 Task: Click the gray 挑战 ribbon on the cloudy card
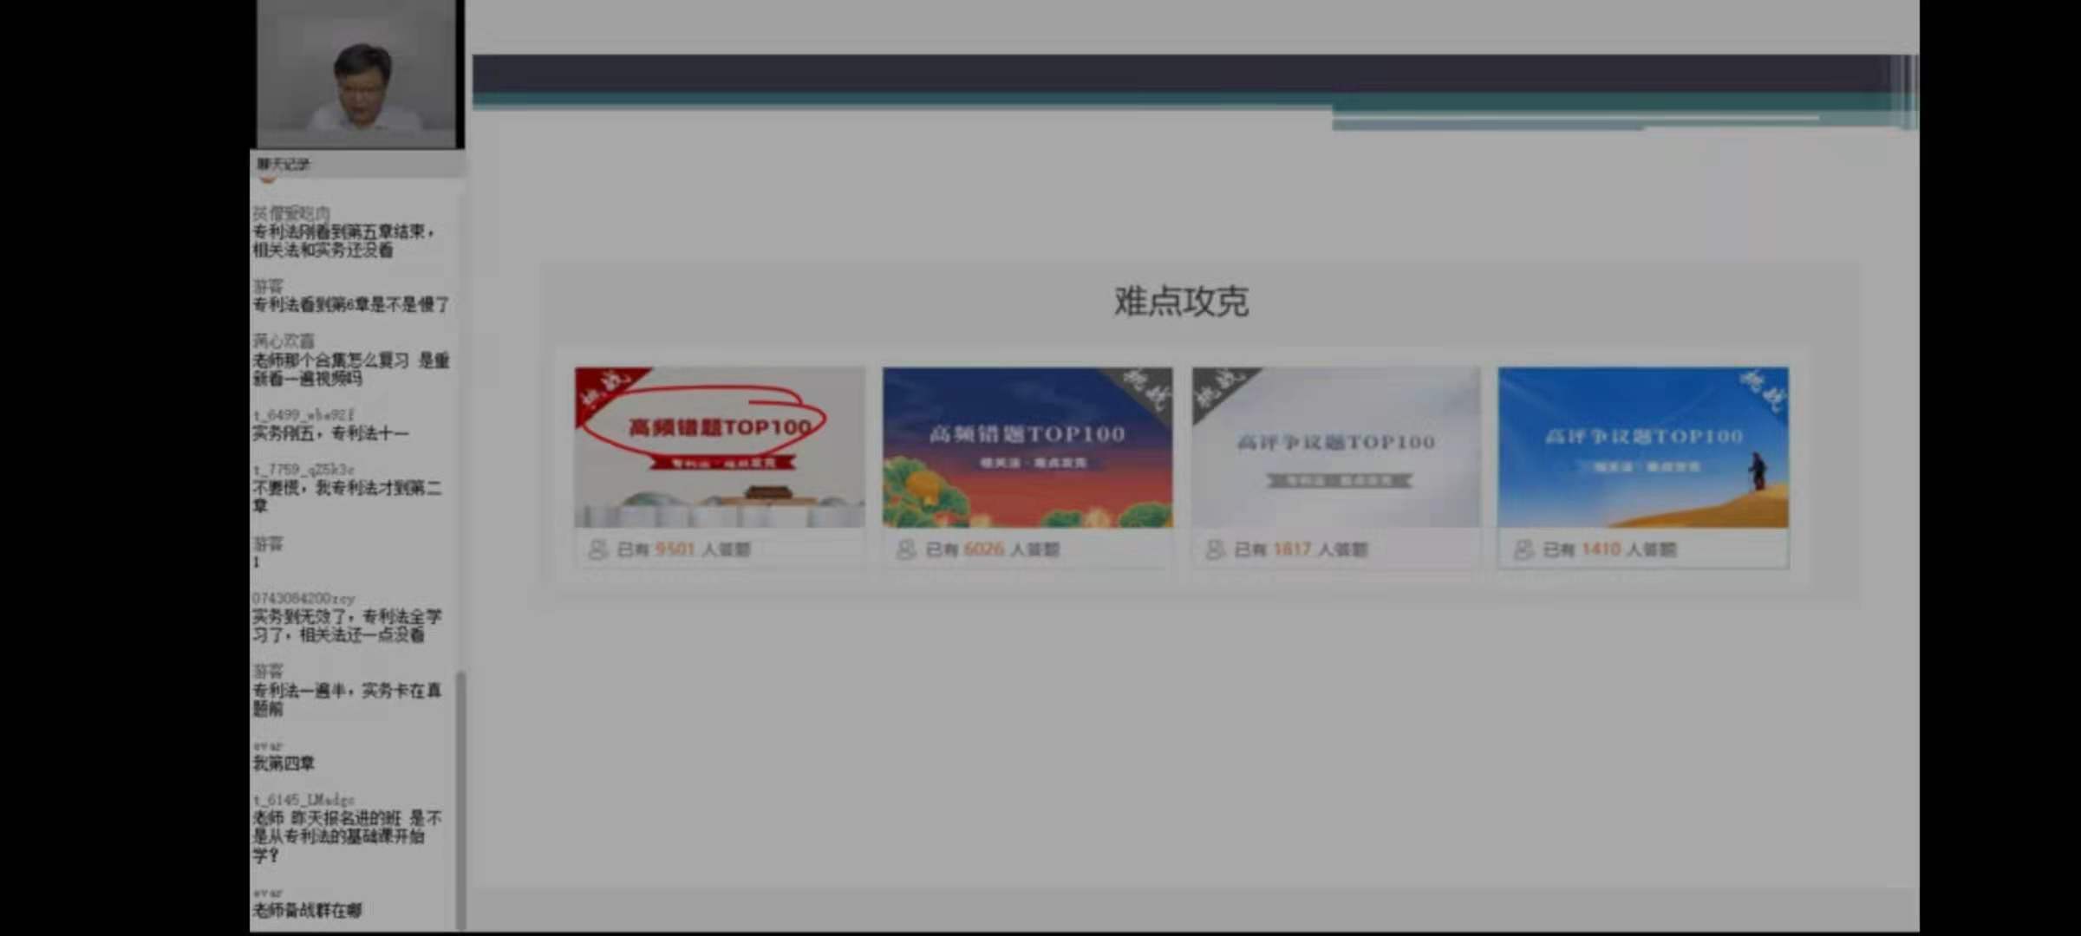pos(1217,389)
